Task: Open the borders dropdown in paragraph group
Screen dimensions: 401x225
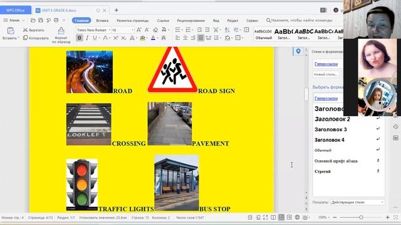Action: tap(242, 38)
